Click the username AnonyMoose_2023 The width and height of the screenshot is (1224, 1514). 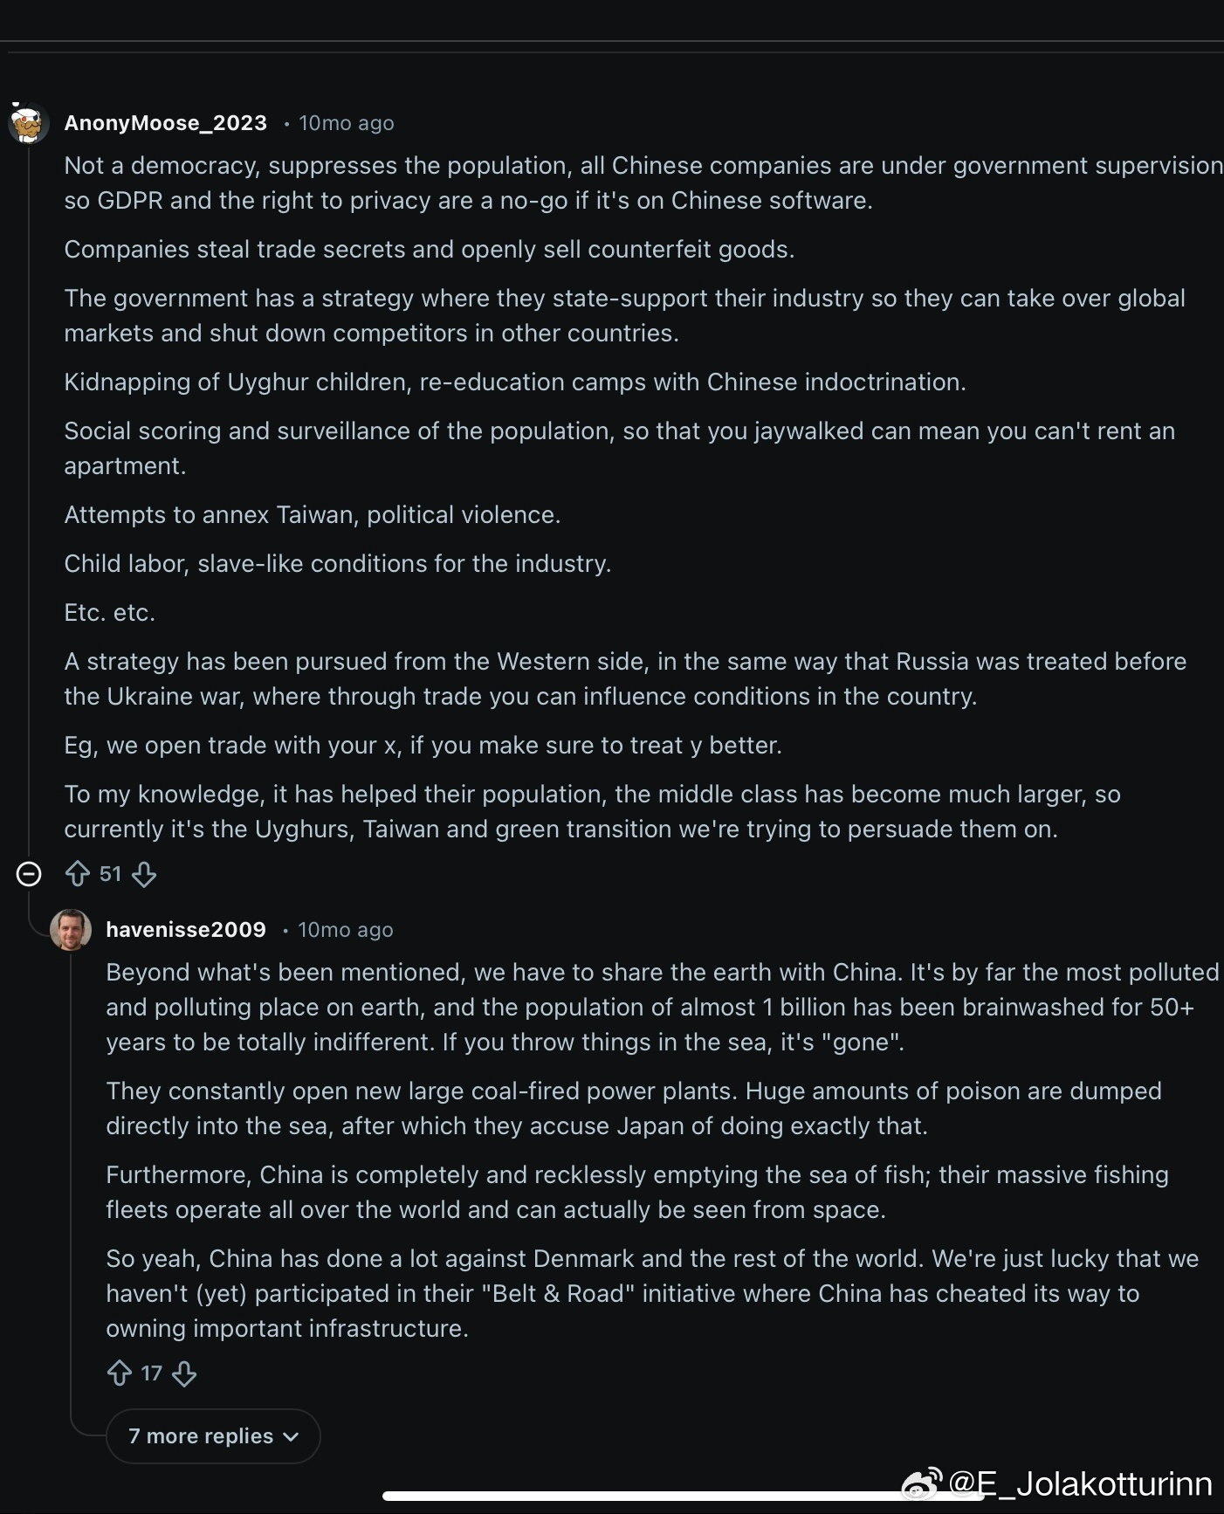coord(165,122)
